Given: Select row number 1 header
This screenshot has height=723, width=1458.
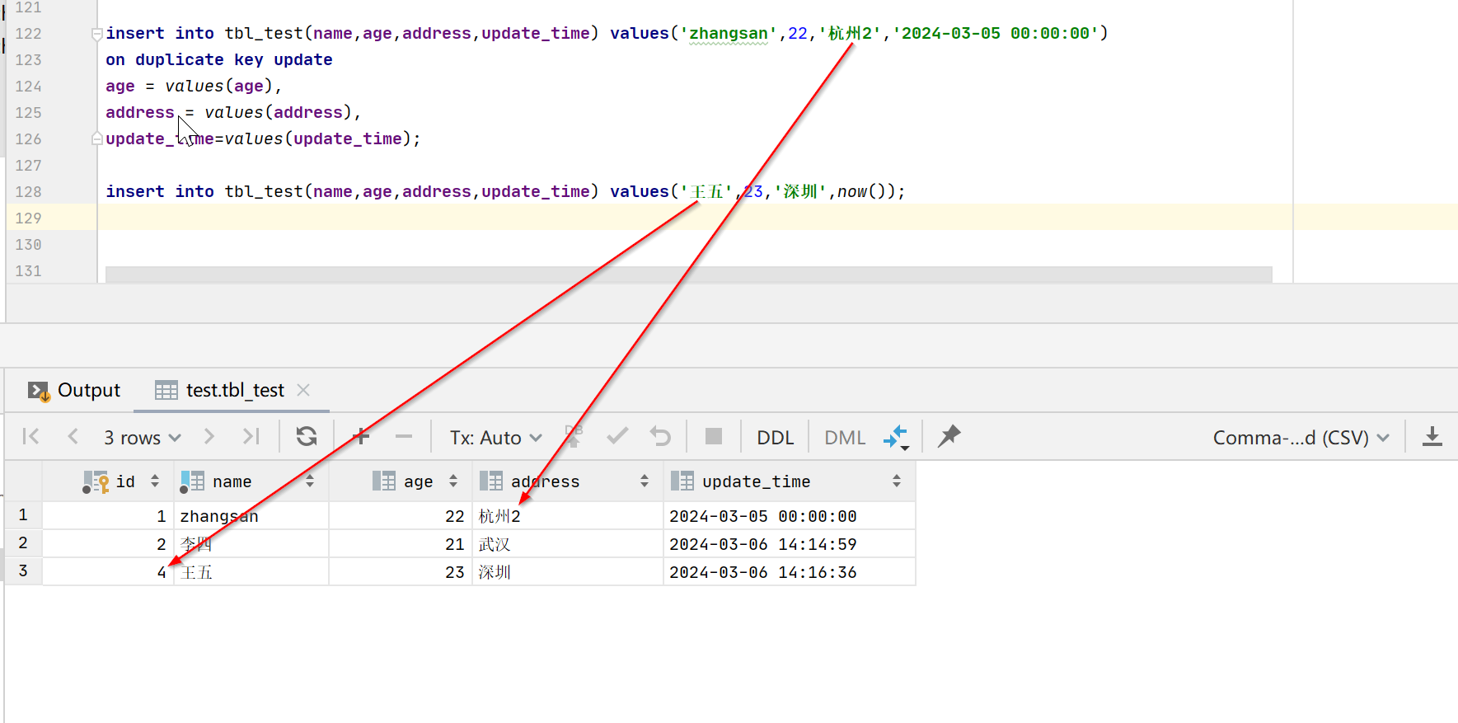Looking at the screenshot, I should [23, 515].
